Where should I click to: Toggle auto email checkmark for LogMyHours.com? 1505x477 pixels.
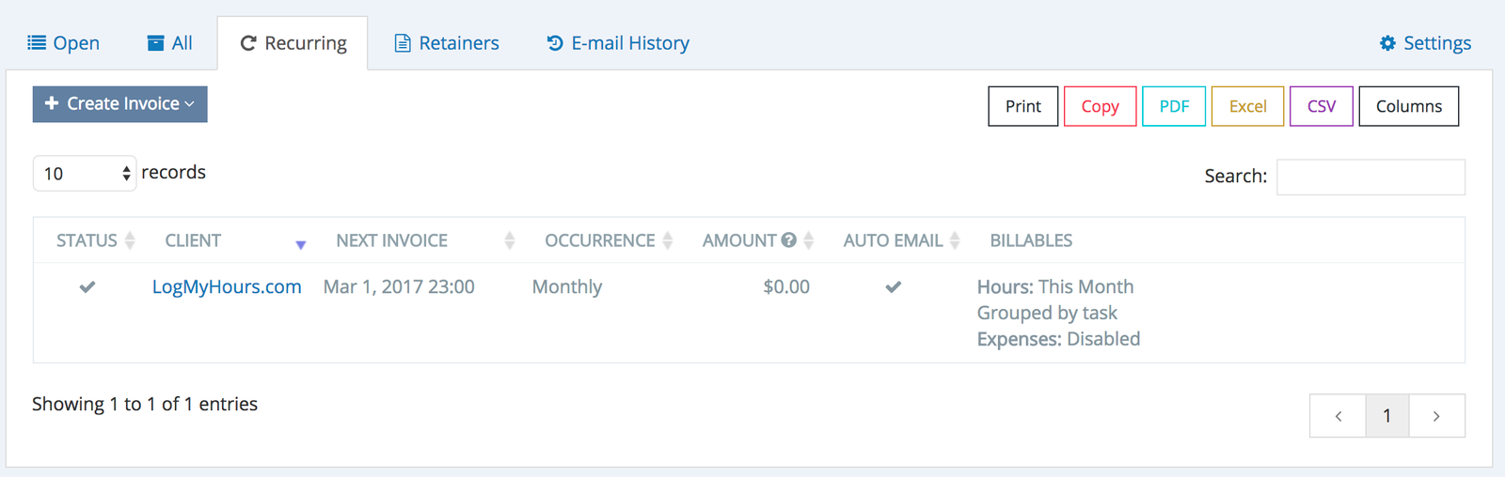(894, 287)
